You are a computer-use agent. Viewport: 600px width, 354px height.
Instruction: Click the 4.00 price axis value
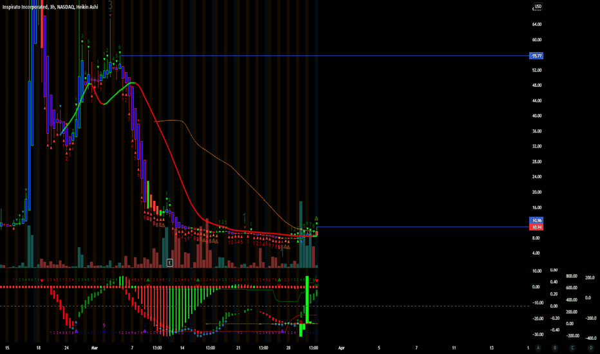[536, 254]
